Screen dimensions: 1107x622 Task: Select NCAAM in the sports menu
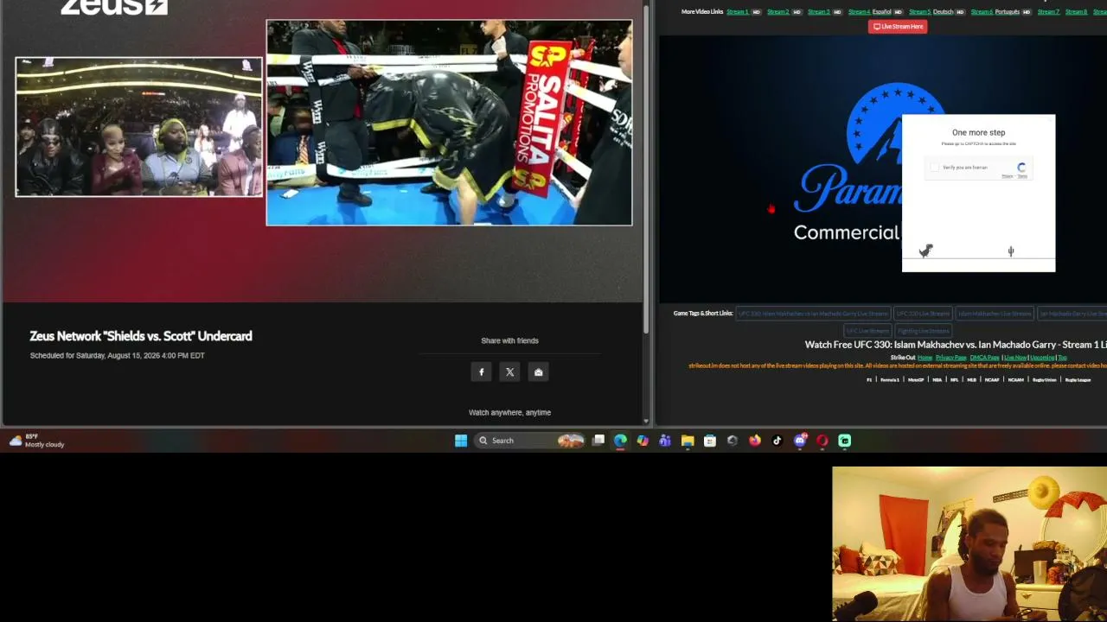coord(1016,380)
